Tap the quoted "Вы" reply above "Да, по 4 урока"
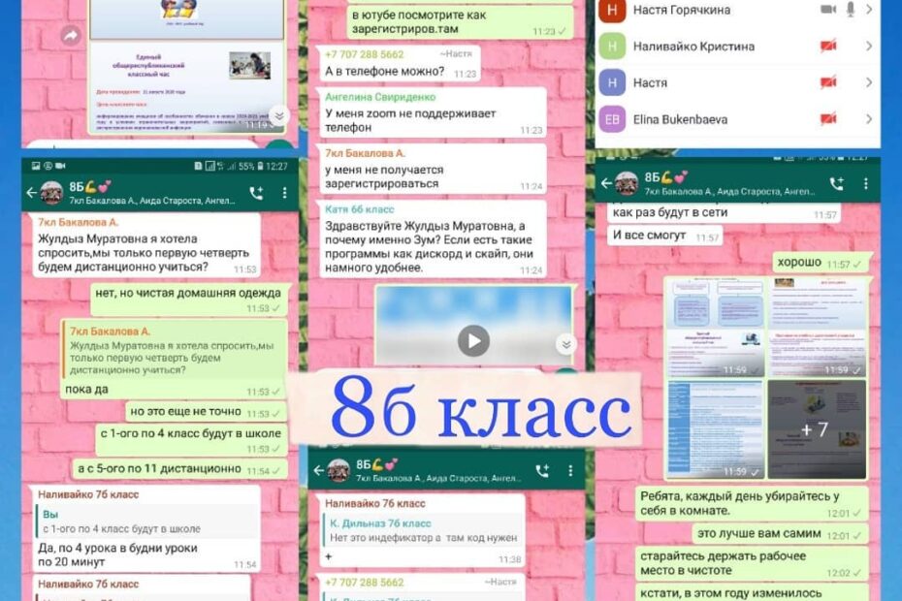902x601 pixels. point(146,522)
